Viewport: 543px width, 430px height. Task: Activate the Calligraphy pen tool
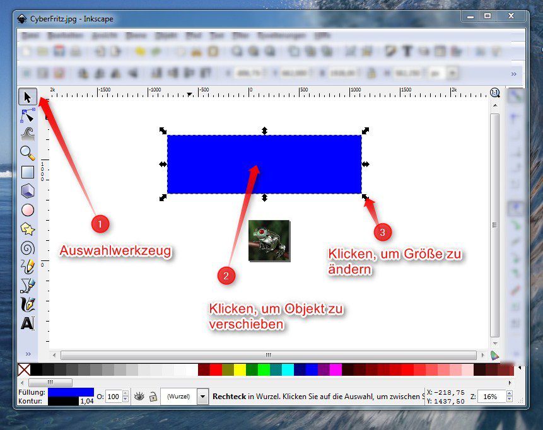(x=26, y=305)
